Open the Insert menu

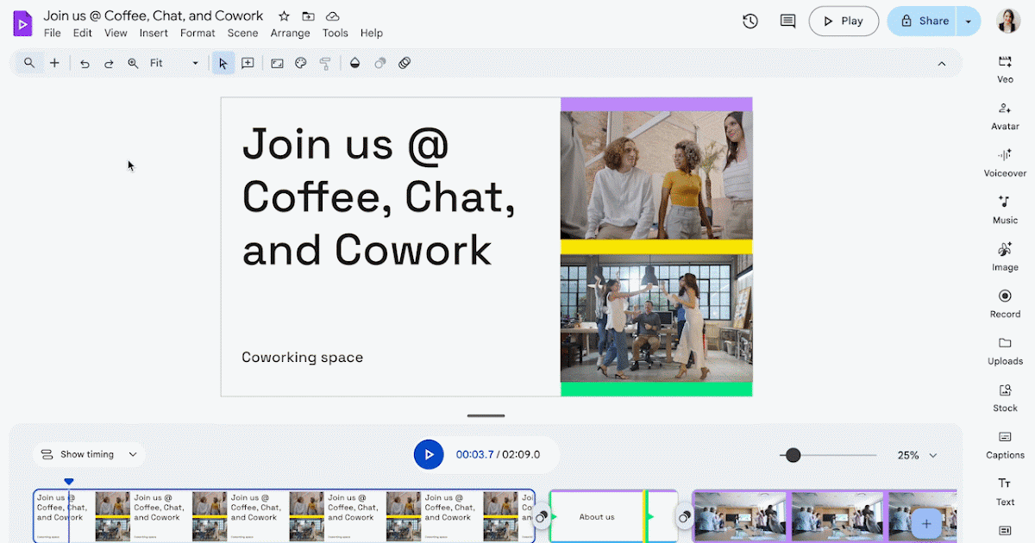coord(154,33)
